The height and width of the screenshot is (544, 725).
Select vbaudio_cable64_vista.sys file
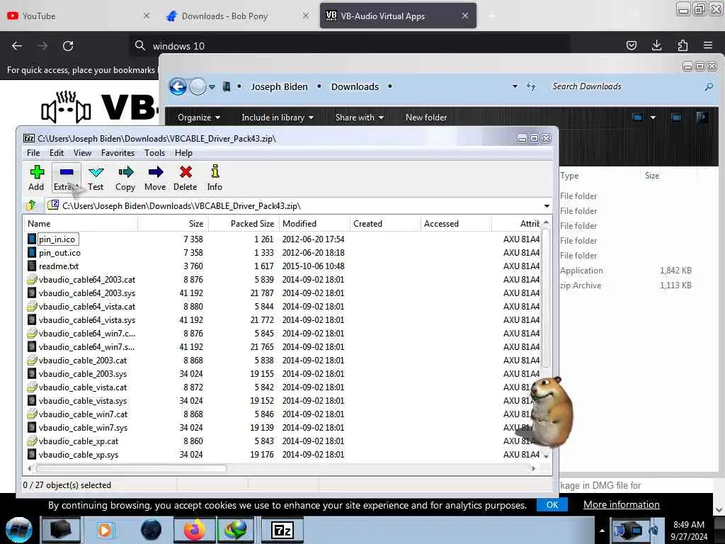(x=87, y=319)
